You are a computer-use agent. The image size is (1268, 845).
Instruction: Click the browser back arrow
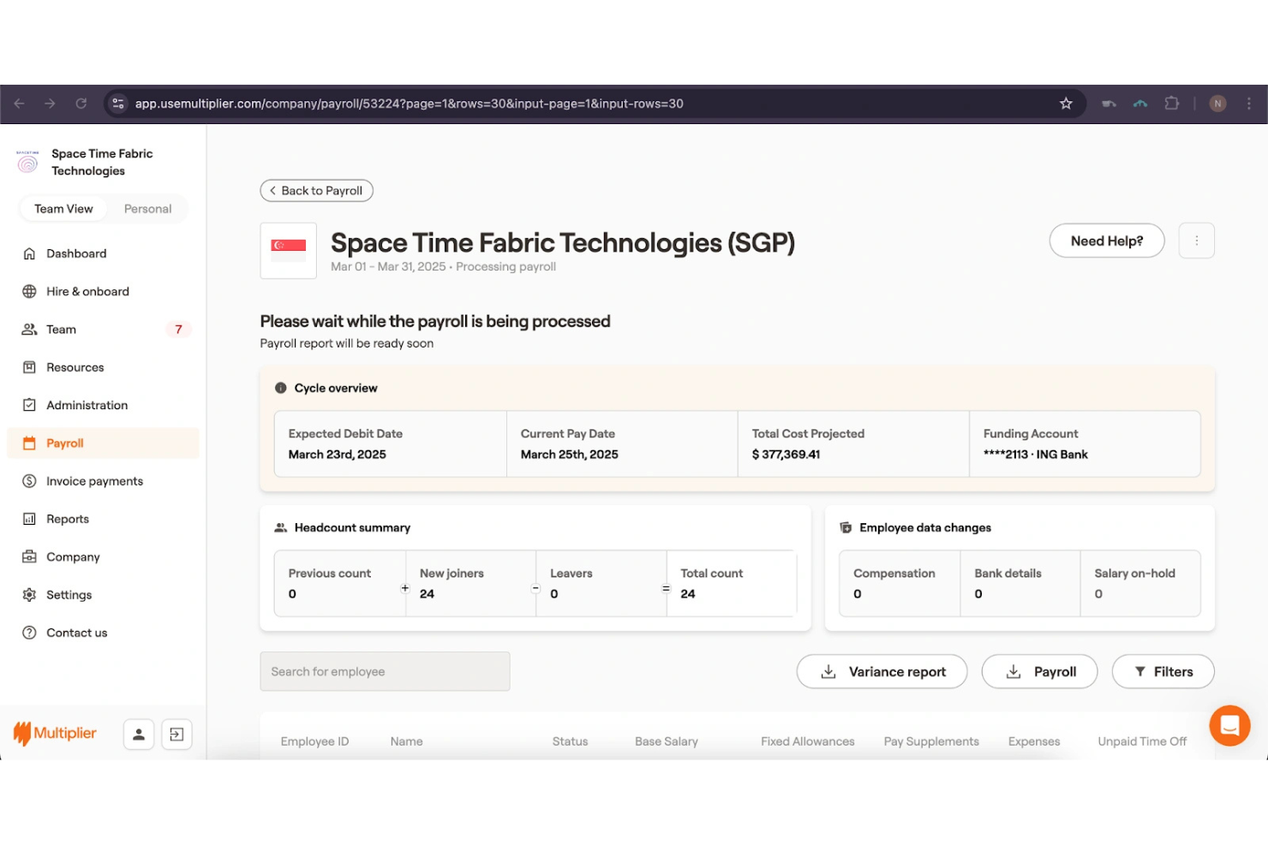[x=19, y=104]
